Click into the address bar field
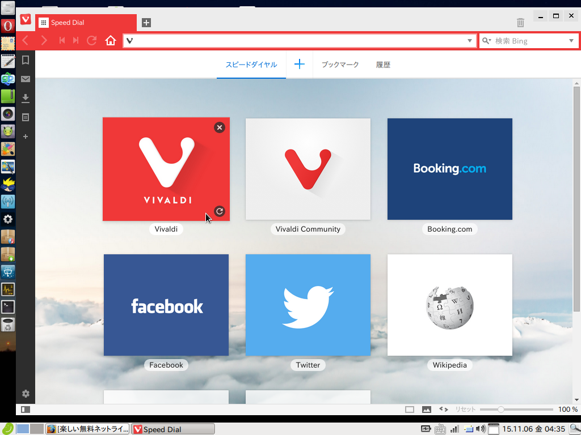581x435 pixels. pyautogui.click(x=300, y=41)
